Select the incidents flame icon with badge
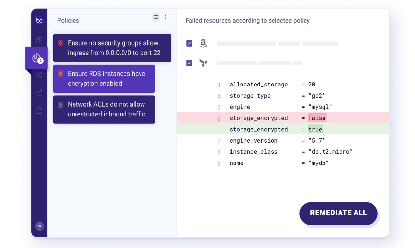415x248 pixels. pyautogui.click(x=37, y=58)
